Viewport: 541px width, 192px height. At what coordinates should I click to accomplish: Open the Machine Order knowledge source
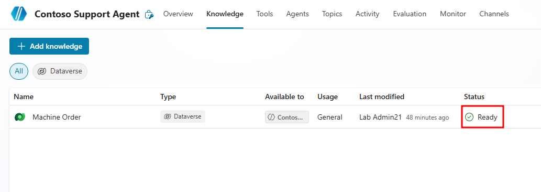tap(57, 117)
